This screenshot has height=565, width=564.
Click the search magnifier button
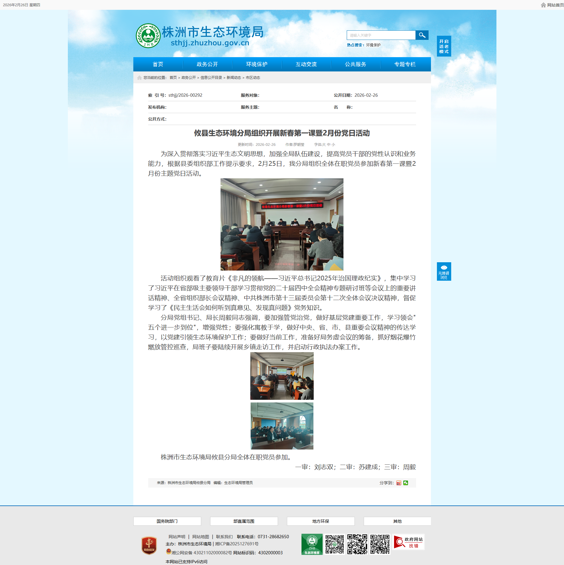tap(422, 35)
